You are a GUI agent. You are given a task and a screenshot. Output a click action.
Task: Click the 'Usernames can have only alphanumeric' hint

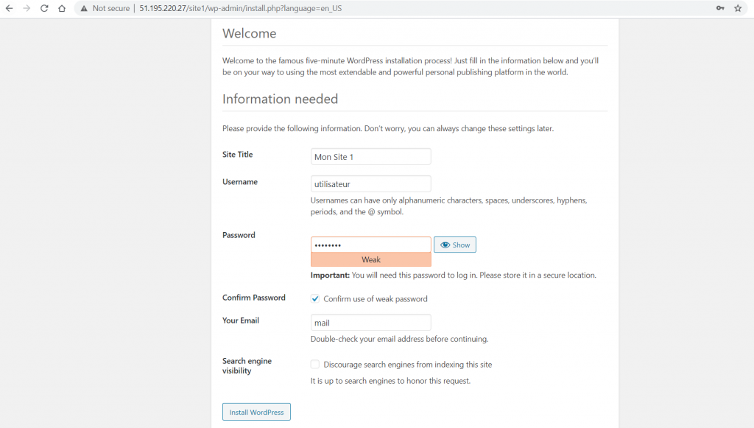(448, 206)
